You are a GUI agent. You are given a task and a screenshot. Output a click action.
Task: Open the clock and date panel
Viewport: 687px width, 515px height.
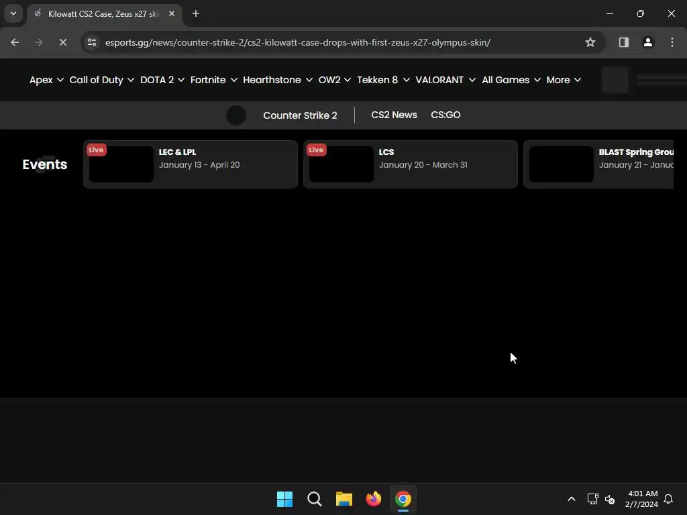pos(641,499)
